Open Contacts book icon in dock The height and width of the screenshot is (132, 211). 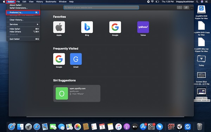[x=86, y=127]
